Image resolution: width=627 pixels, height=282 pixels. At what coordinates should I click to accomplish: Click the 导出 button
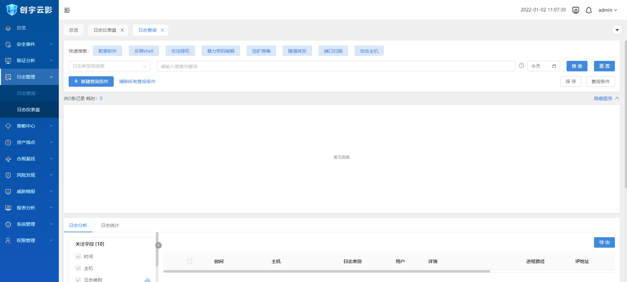[604, 242]
